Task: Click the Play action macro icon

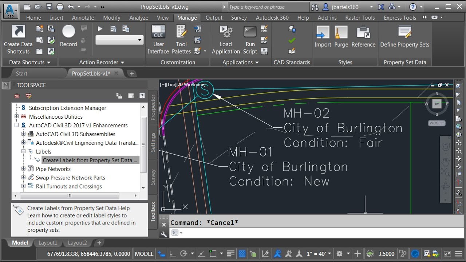Action: (100, 29)
